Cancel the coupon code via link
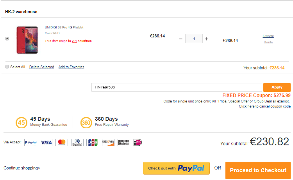The height and width of the screenshot is (180, 293). click(264, 106)
